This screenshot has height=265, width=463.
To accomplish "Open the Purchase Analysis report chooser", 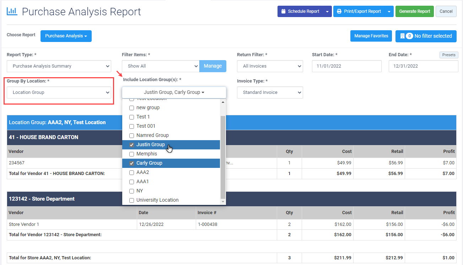I will pyautogui.click(x=66, y=36).
